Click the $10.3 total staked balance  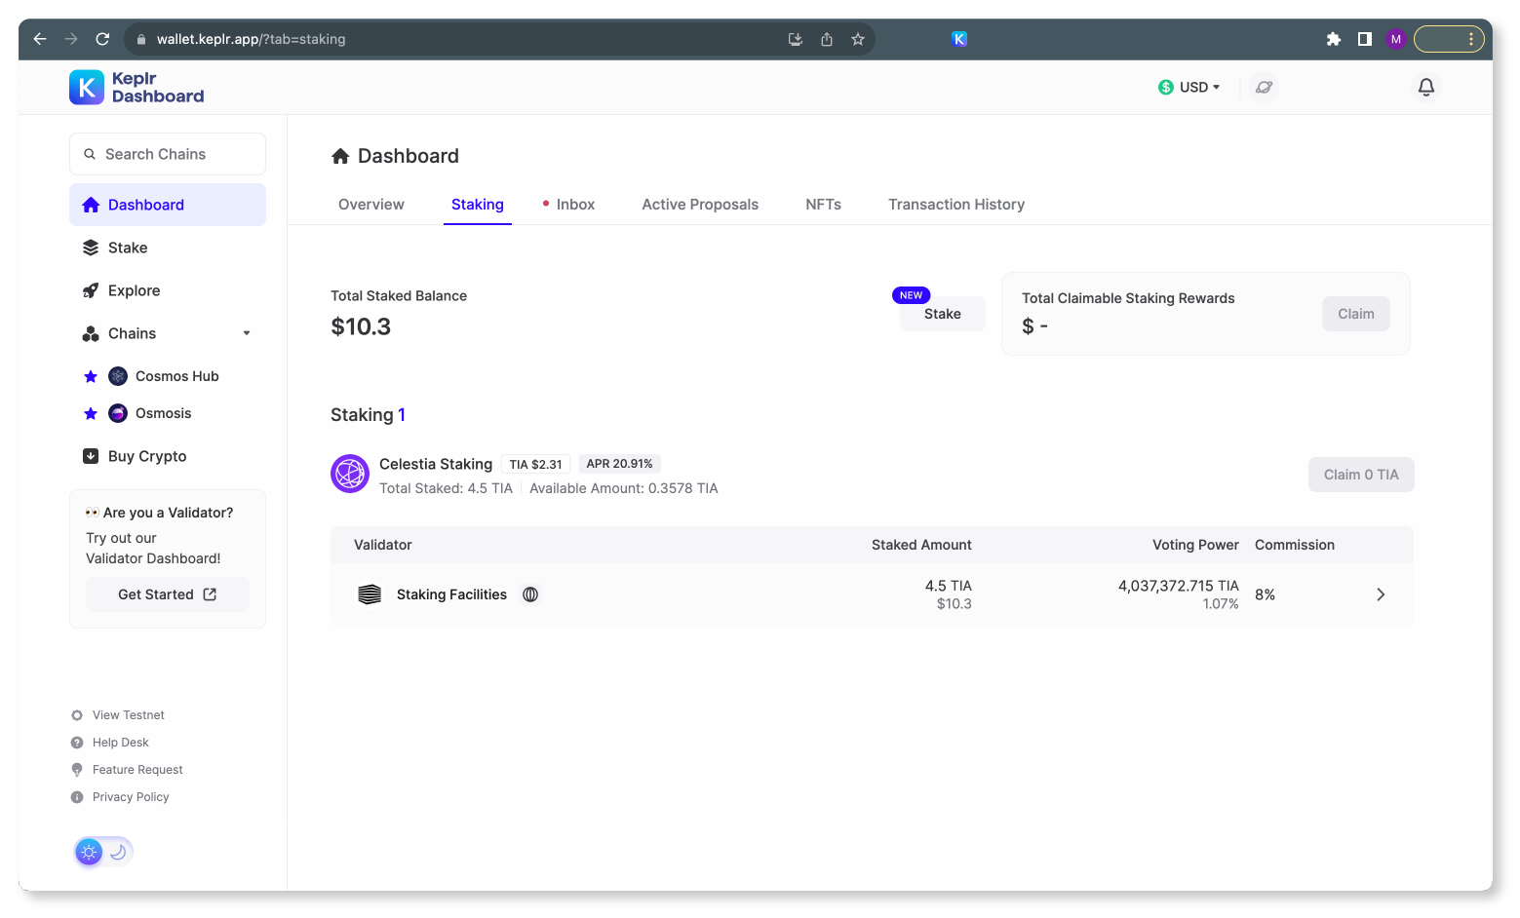(361, 326)
